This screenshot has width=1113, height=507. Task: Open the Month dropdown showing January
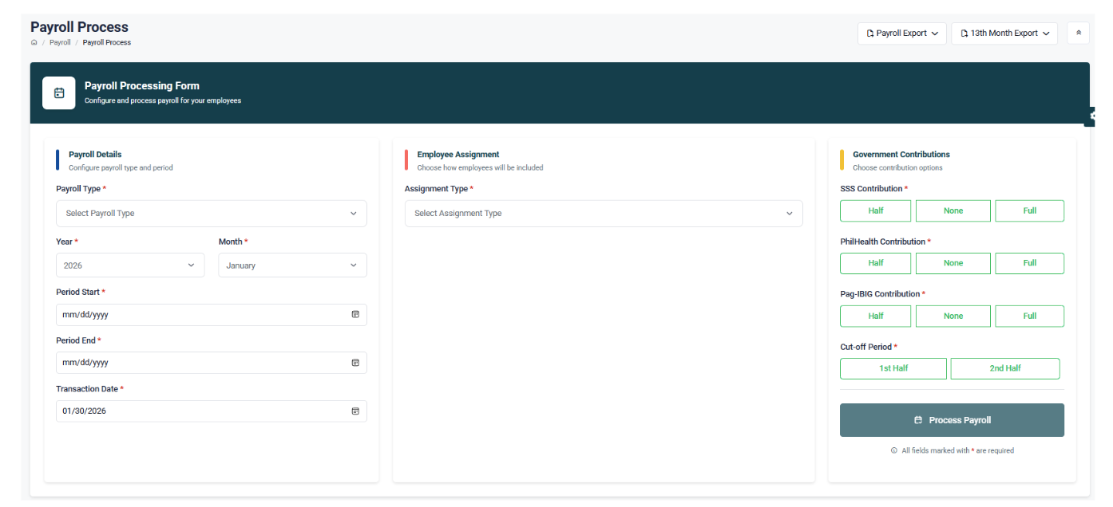pos(292,265)
